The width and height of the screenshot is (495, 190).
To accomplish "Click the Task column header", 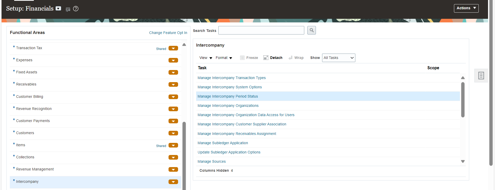I will (202, 68).
